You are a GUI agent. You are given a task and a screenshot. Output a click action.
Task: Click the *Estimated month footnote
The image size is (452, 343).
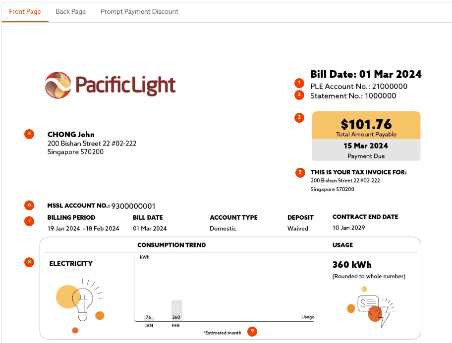[222, 333]
